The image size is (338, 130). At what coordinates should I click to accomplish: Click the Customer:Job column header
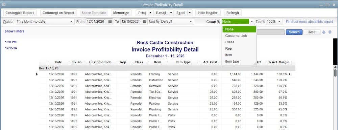(x=100, y=62)
